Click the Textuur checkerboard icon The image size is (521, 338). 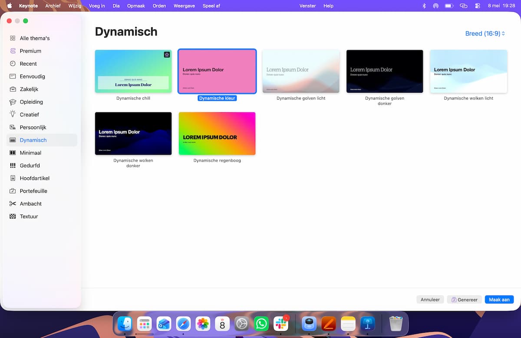coord(13,216)
